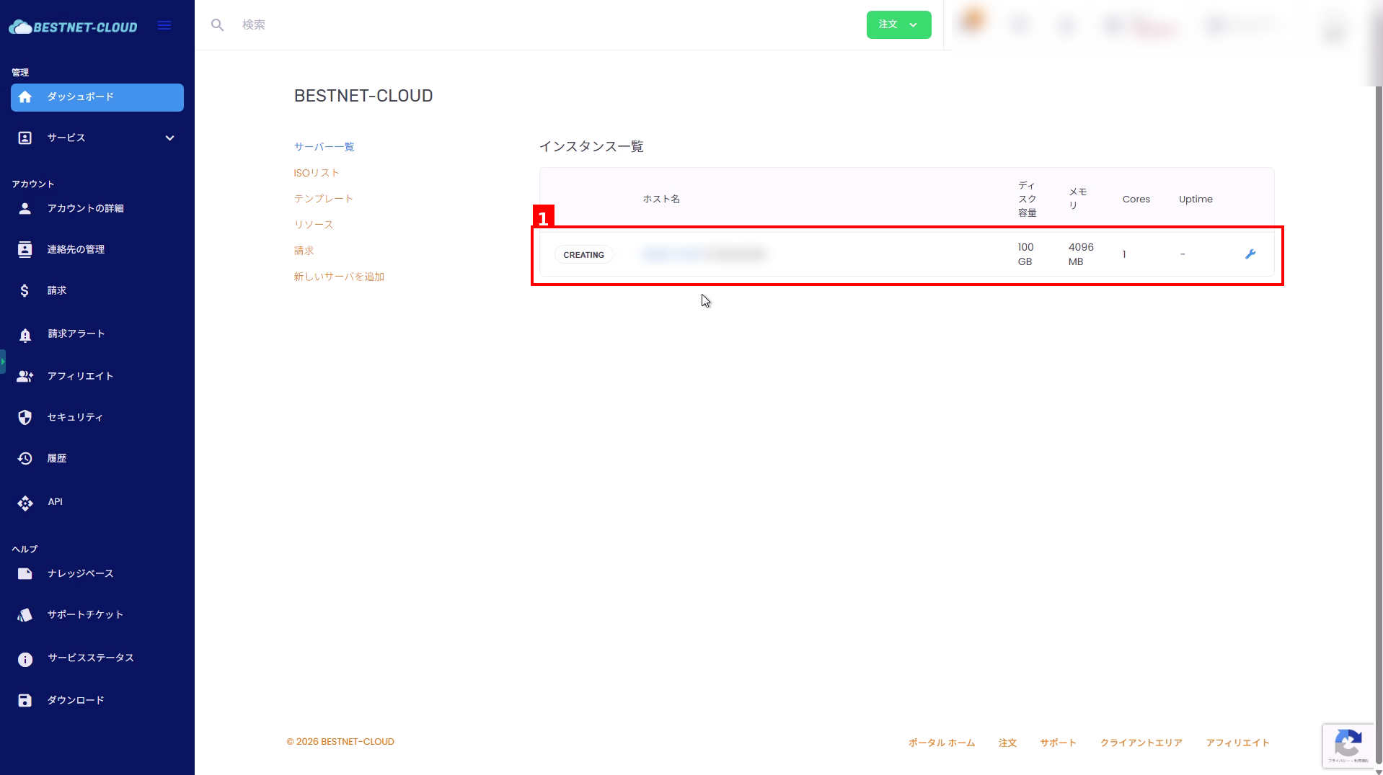Click the billing alert bell icon
1383x775 pixels.
(x=25, y=335)
